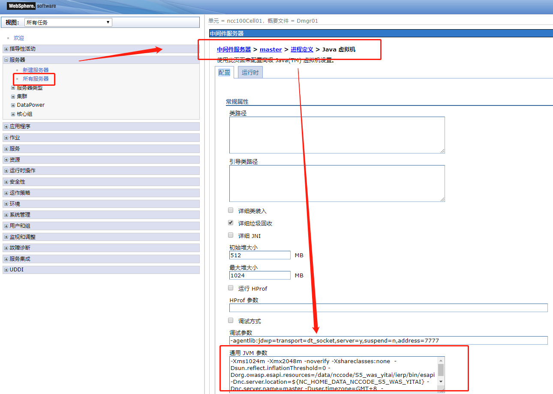Open the 所有服务器 link
553x394 pixels.
tap(36, 79)
